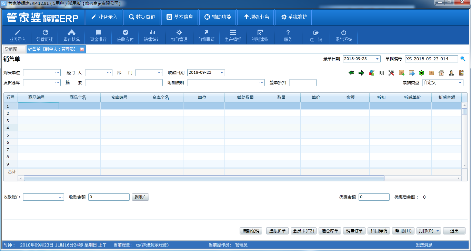Open 经营历程 pie chart toolbar item
Screen dimensions: 471x251
pos(45,36)
